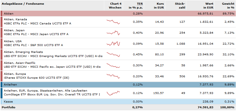Click the red Aktien color marker
Image resolution: width=236 pixels, height=111 pixels.
pos(1,13)
